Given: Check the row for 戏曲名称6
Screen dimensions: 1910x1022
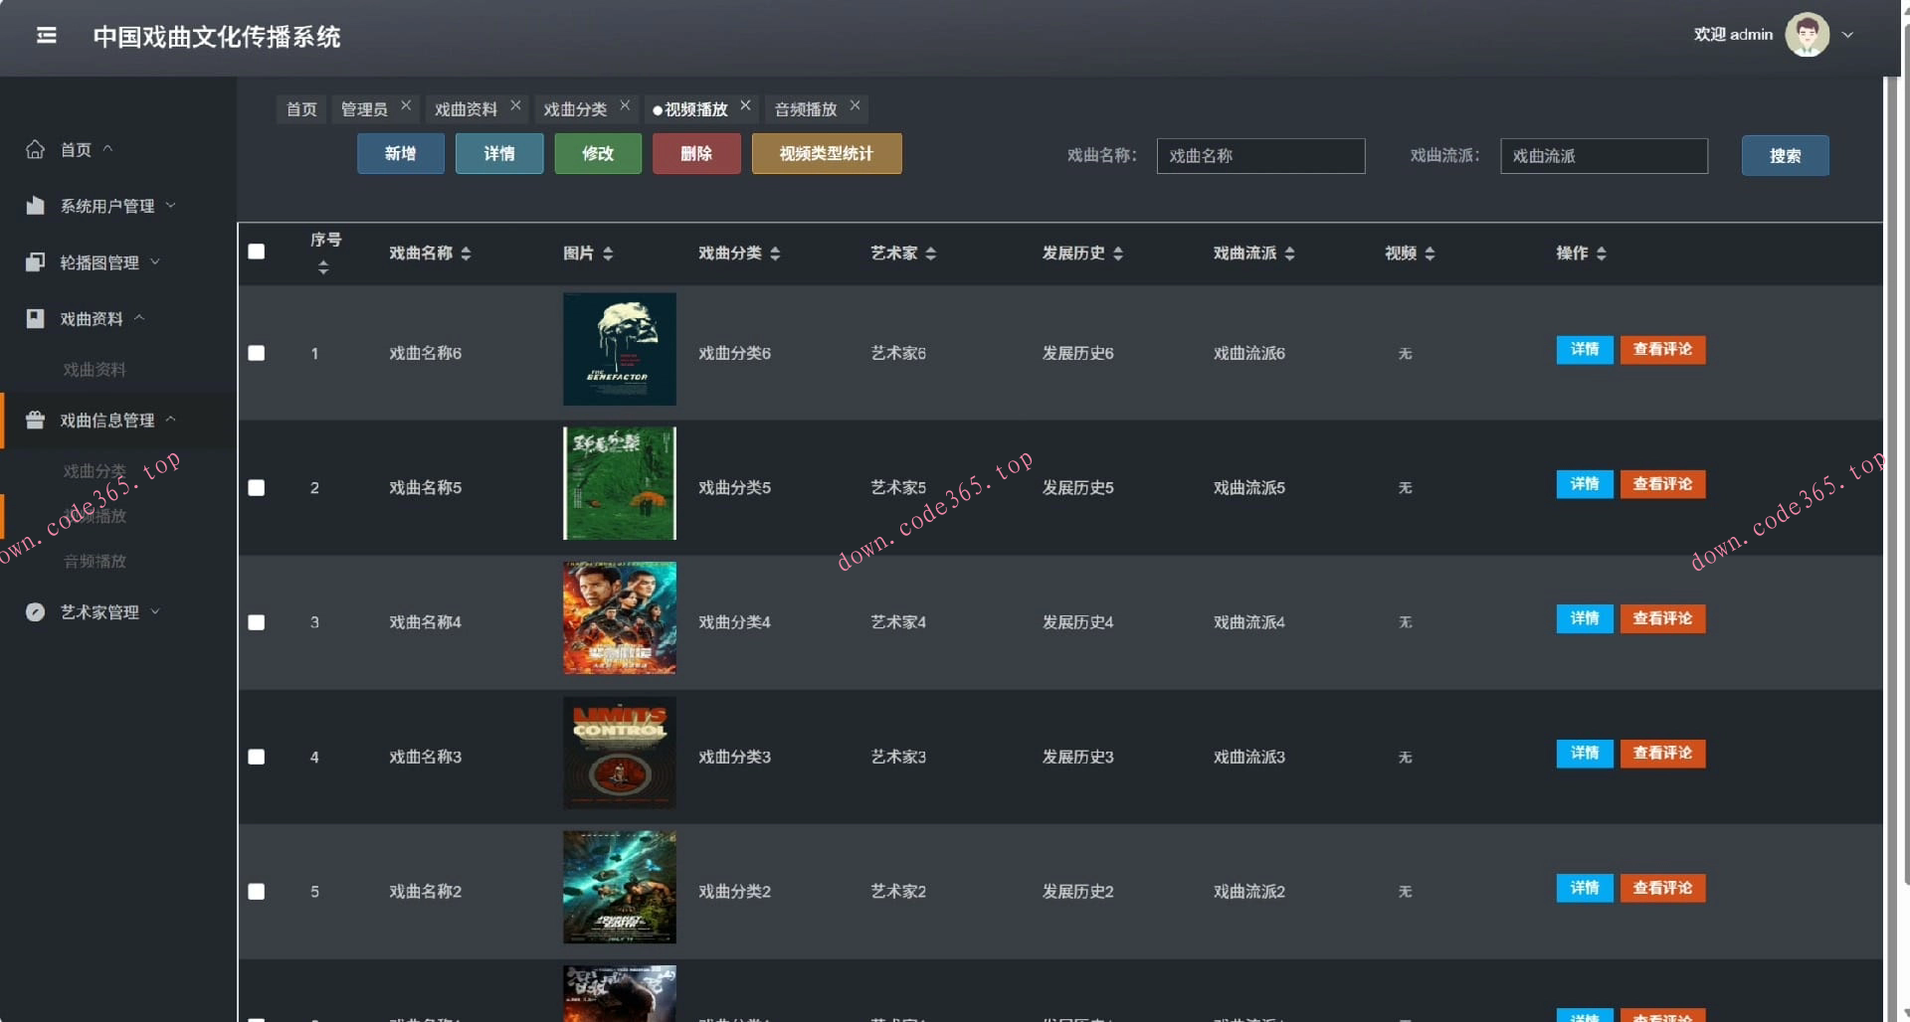Looking at the screenshot, I should pyautogui.click(x=257, y=353).
